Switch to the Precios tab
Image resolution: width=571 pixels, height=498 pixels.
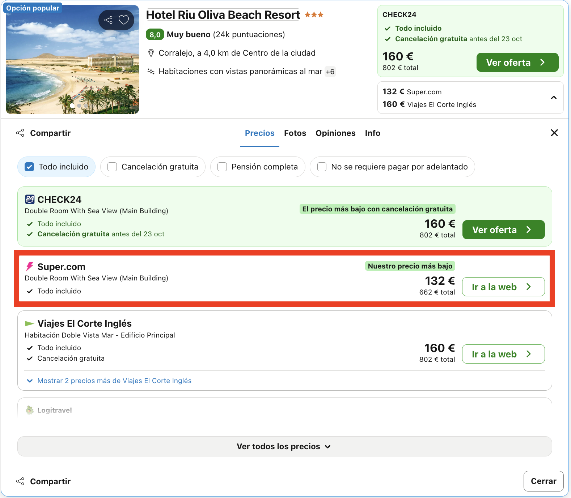pyautogui.click(x=260, y=133)
